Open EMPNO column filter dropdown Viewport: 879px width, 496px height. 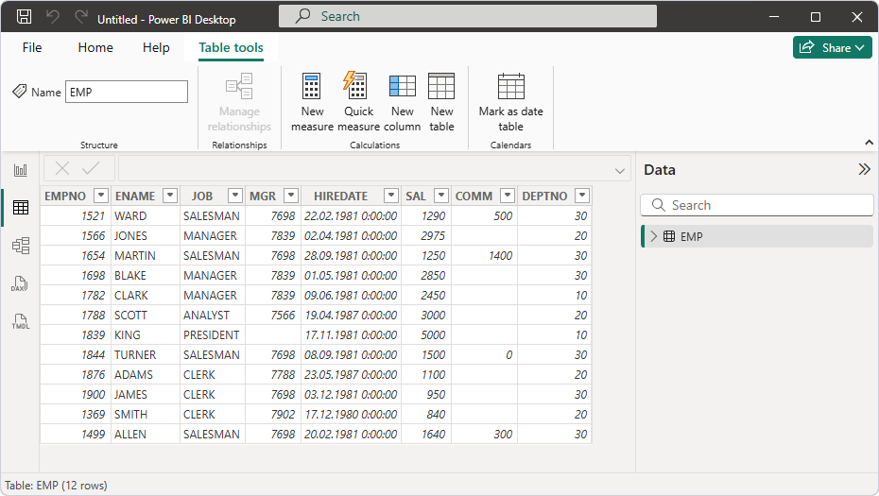click(101, 196)
